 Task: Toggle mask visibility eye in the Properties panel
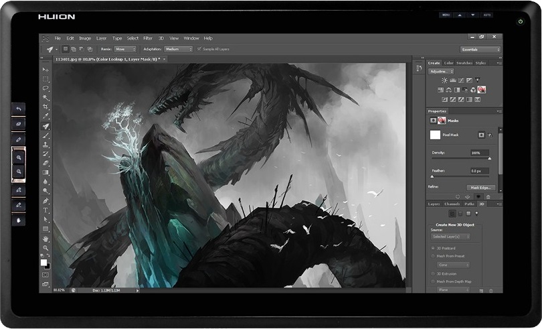point(478,197)
